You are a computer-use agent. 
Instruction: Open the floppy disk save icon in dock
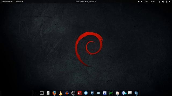130,93
